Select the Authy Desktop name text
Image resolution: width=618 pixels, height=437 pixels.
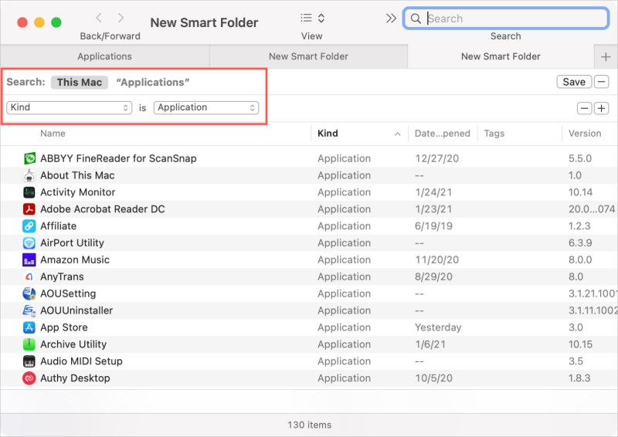pos(75,378)
